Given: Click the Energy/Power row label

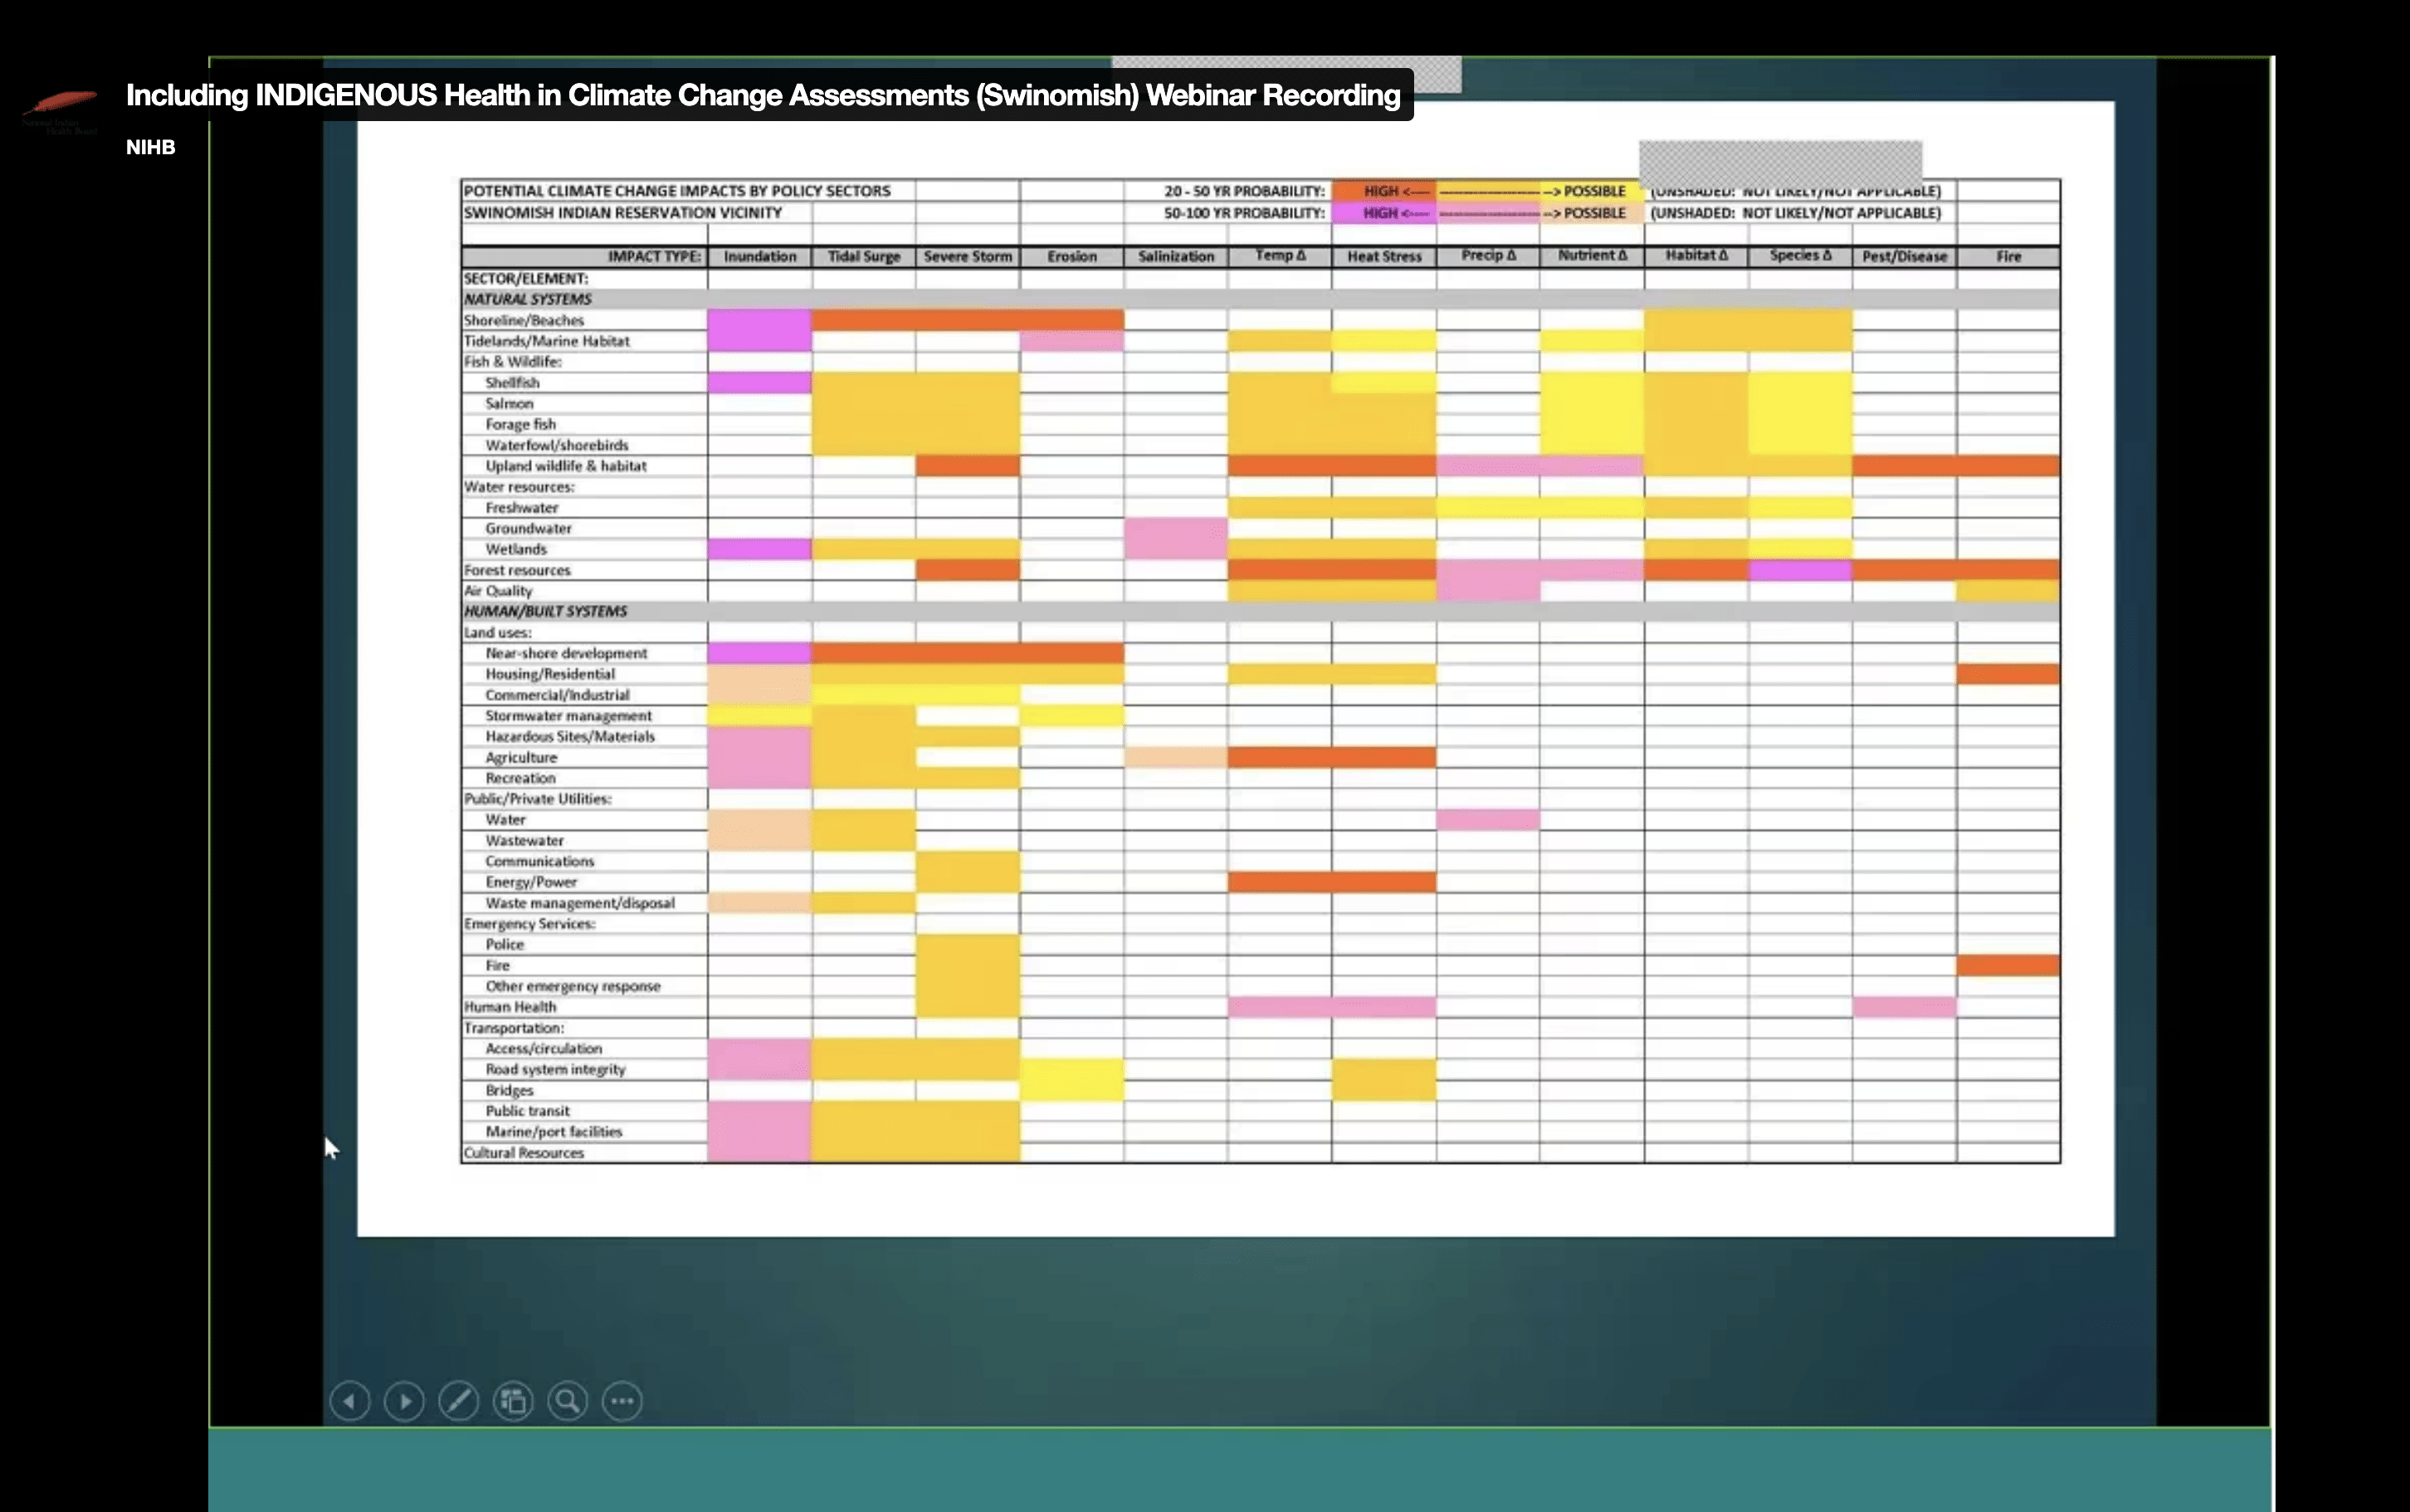Looking at the screenshot, I should (x=531, y=882).
